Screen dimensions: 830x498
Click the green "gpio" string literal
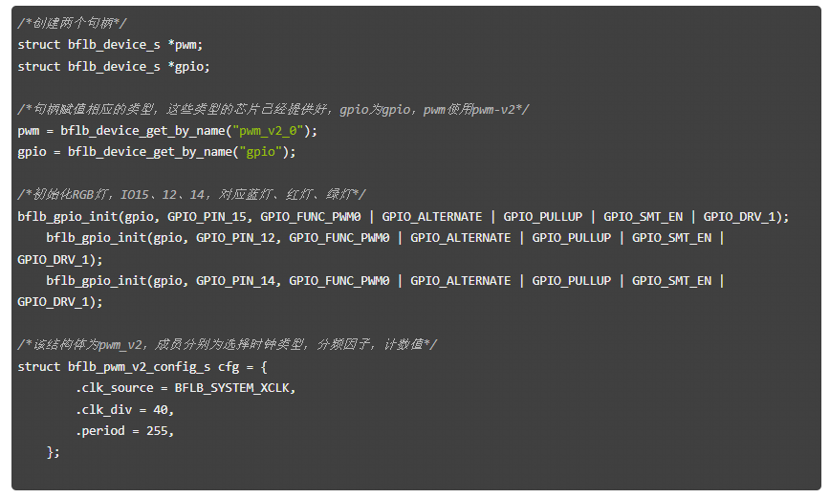point(263,152)
